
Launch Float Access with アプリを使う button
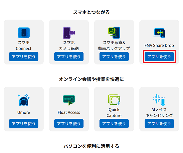[x=69, y=124]
